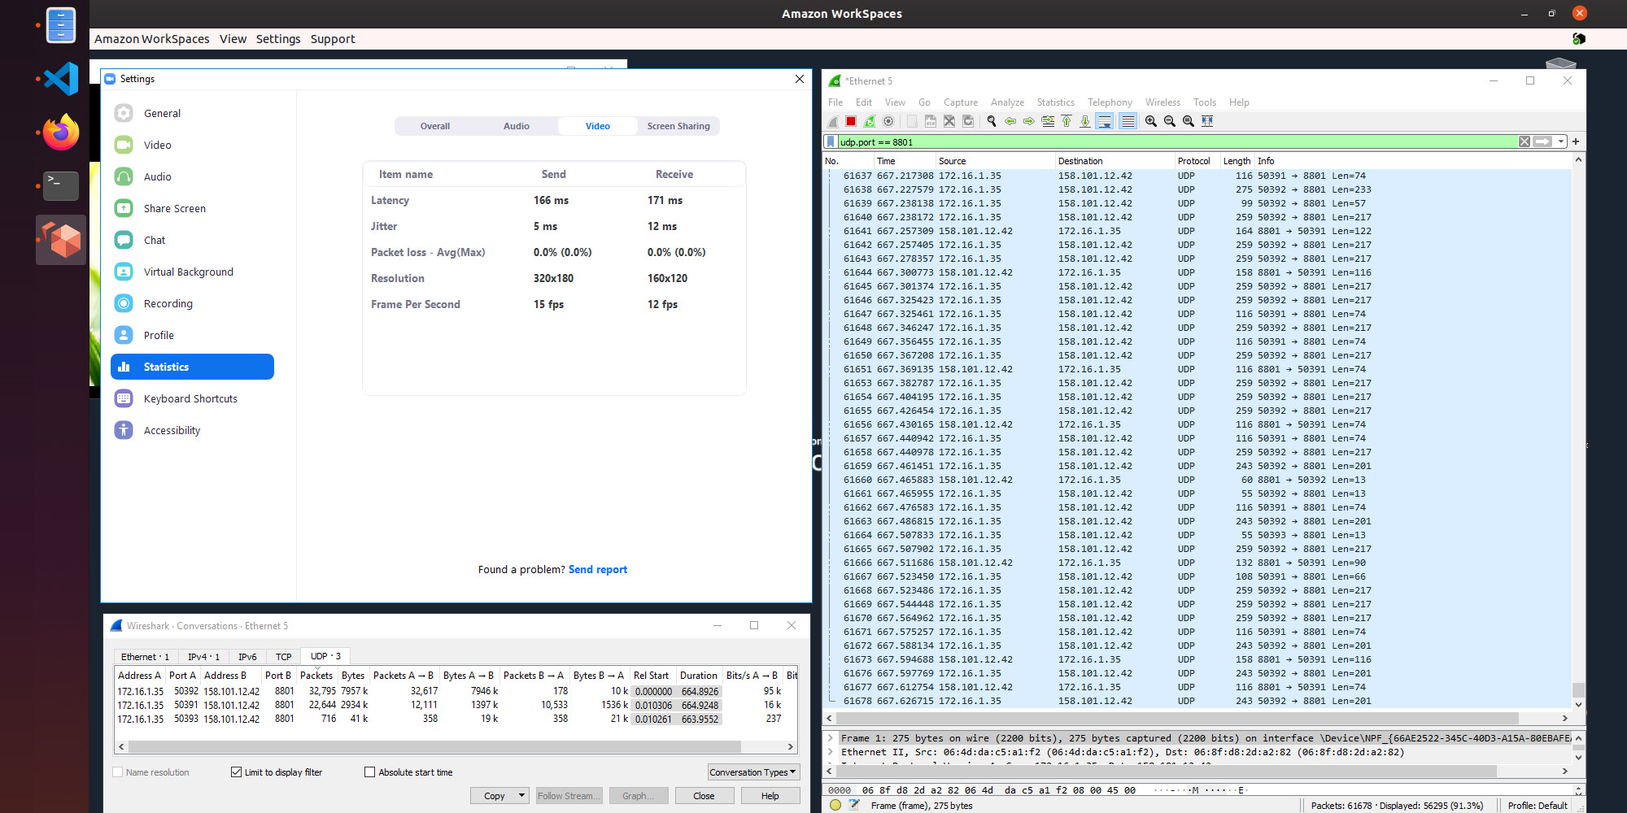Open capture options gear icon in Wireshark
Screen dimensions: 1627x813
pyautogui.click(x=888, y=121)
